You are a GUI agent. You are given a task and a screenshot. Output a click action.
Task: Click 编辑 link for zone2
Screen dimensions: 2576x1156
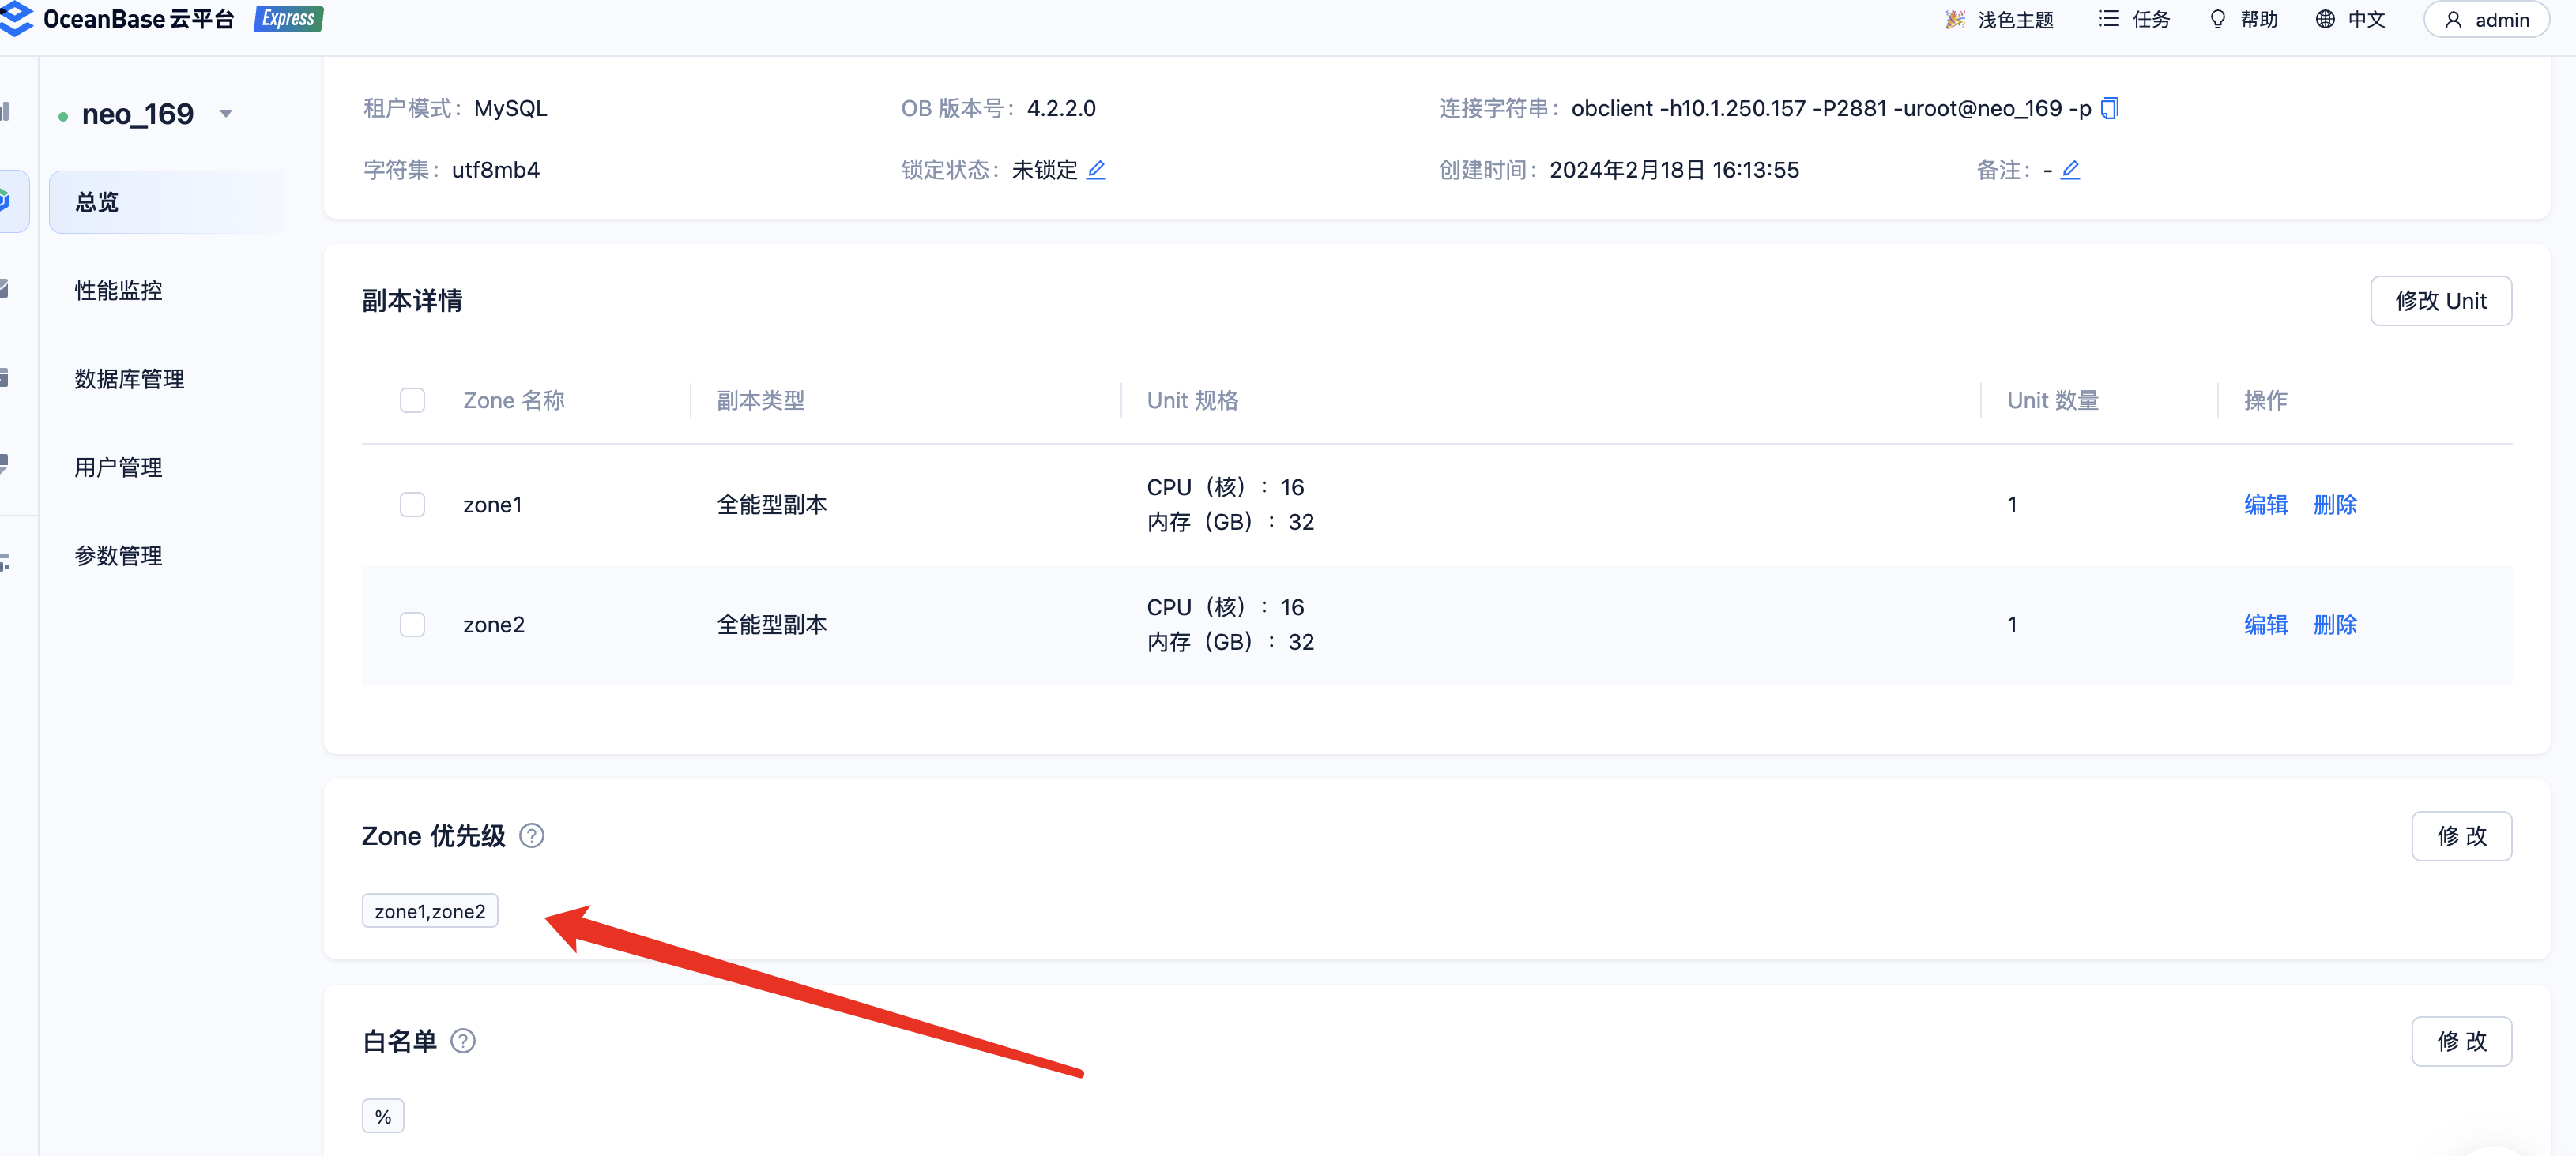(2265, 625)
